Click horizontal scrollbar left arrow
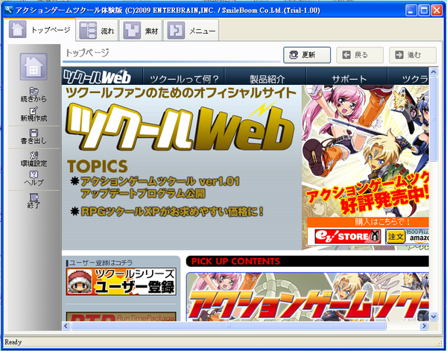Image resolution: width=447 pixels, height=351 pixels. click(66, 326)
